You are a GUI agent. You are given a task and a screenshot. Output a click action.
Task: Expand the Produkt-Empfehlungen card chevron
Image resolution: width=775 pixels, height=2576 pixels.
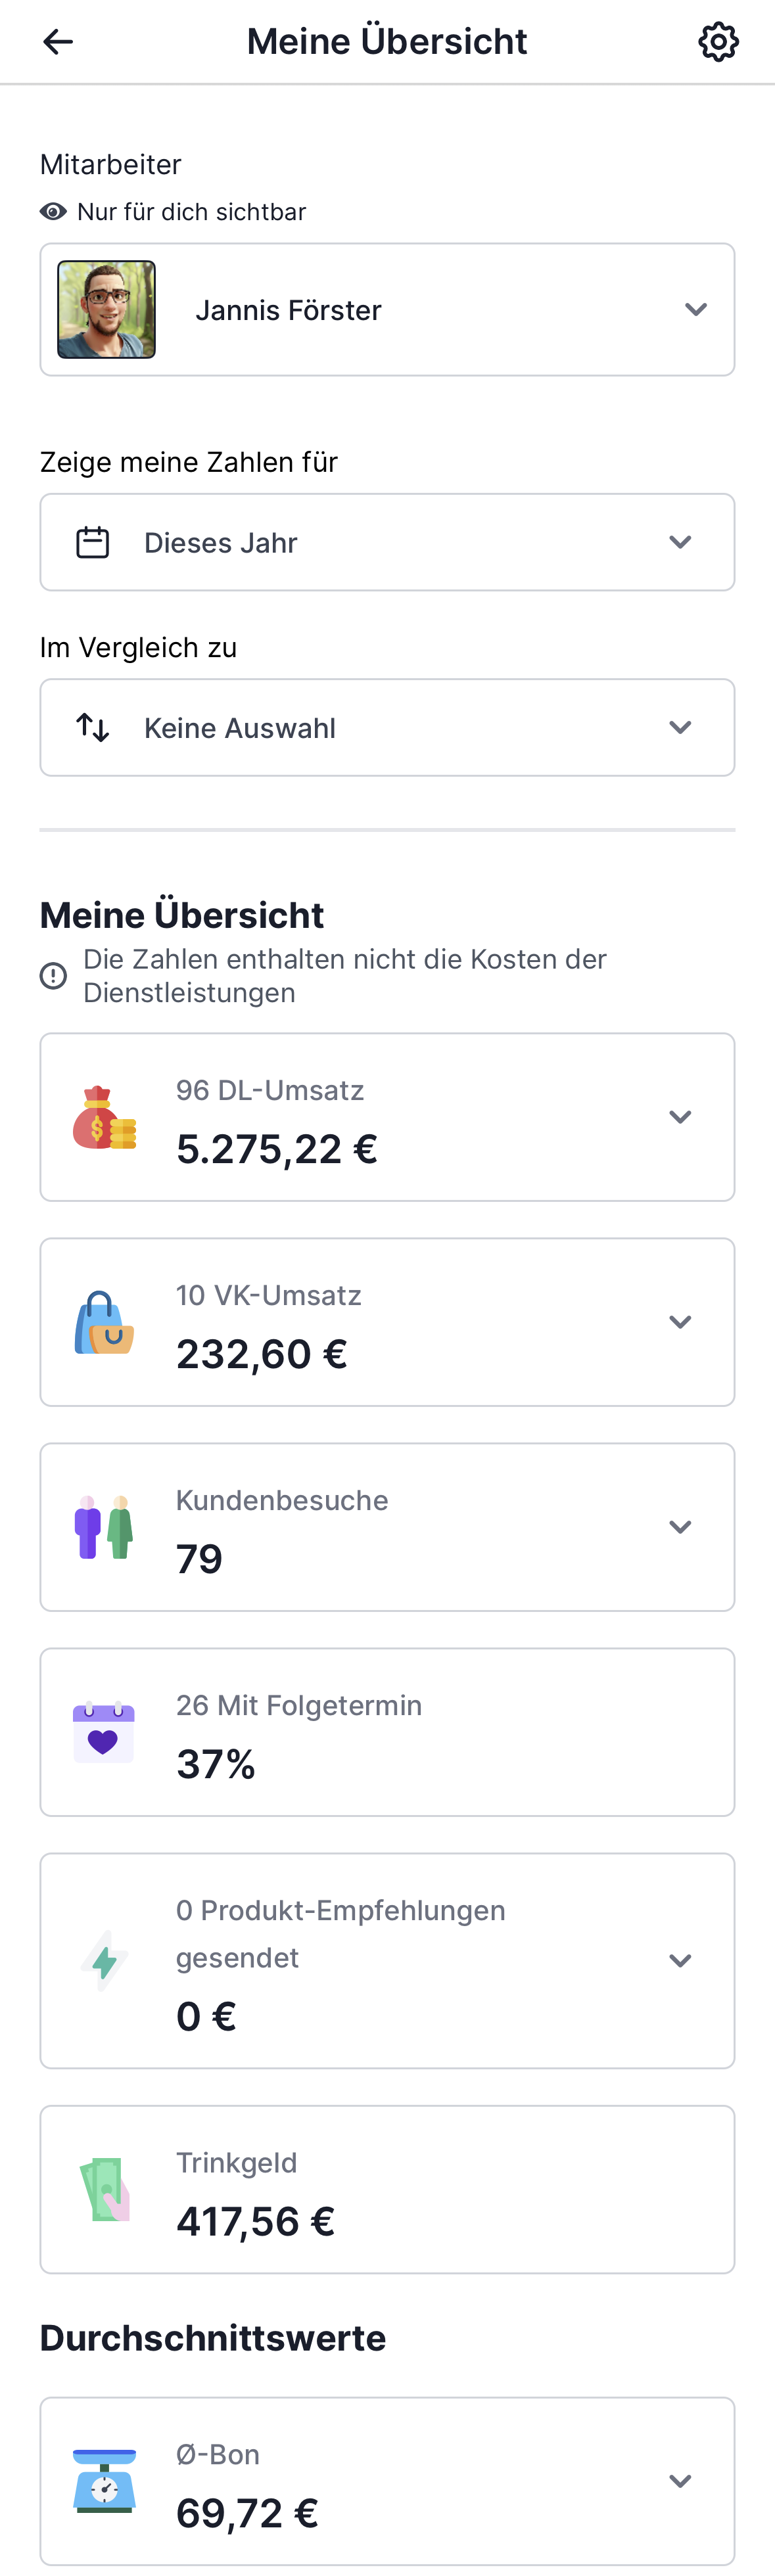point(680,1961)
